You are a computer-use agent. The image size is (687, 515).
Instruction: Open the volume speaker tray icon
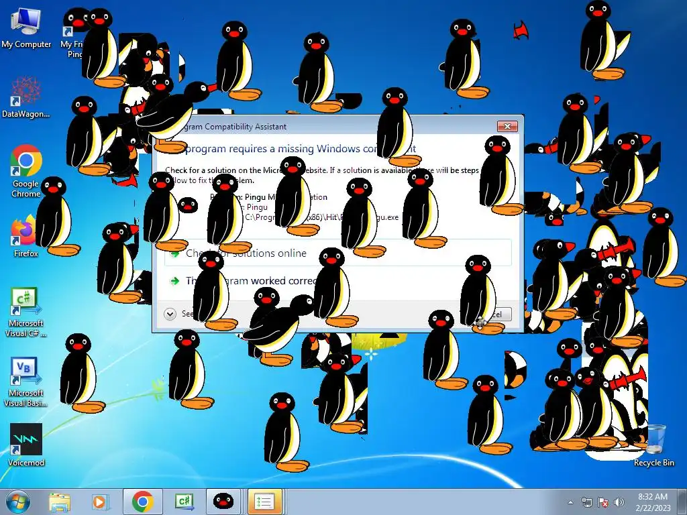tap(619, 502)
